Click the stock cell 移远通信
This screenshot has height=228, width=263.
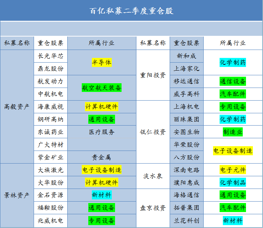pos(187,81)
